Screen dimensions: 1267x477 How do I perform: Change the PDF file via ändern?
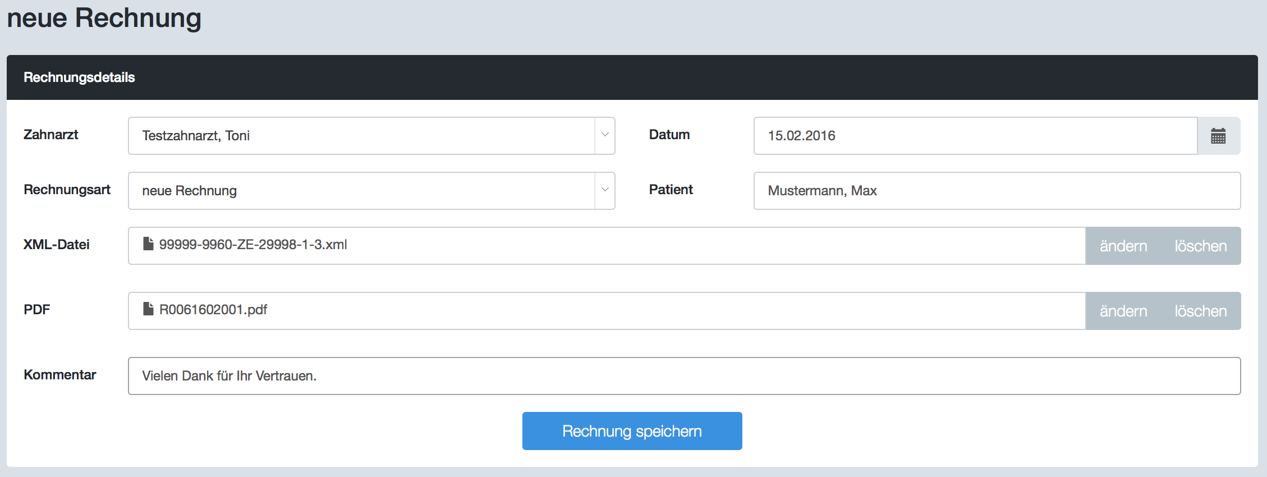pos(1123,311)
